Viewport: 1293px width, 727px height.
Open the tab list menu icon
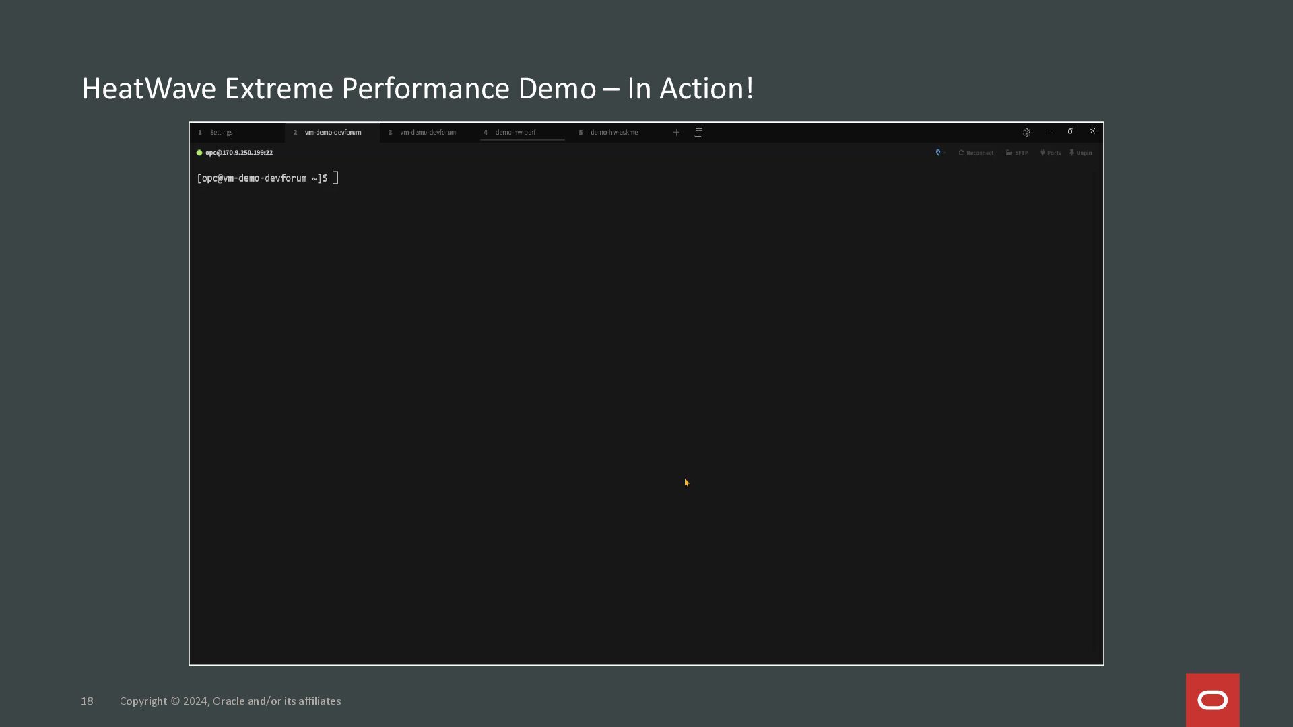[698, 133]
